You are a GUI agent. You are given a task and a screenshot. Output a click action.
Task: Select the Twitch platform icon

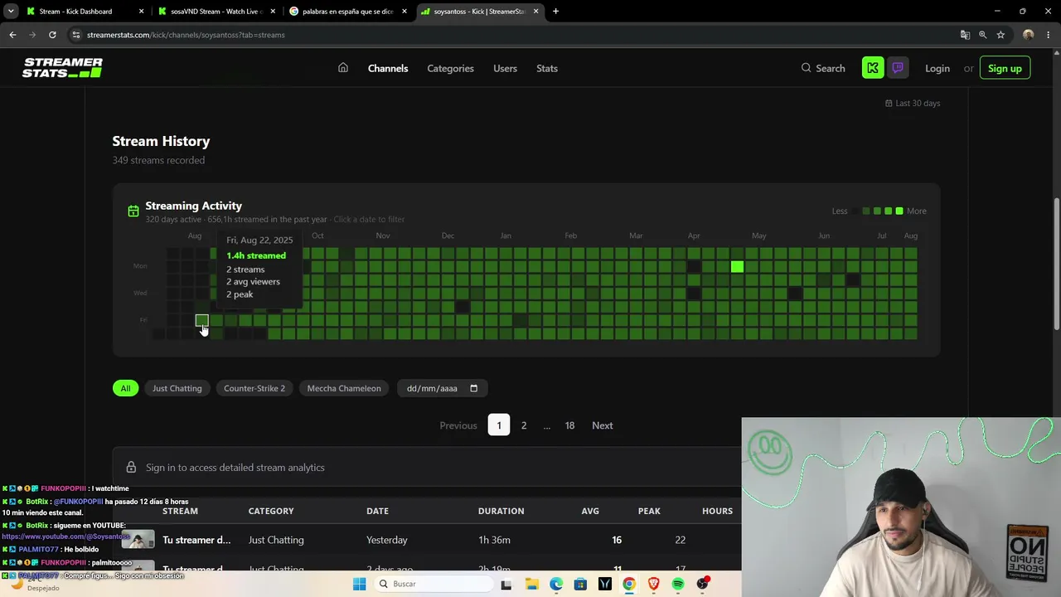pos(898,68)
